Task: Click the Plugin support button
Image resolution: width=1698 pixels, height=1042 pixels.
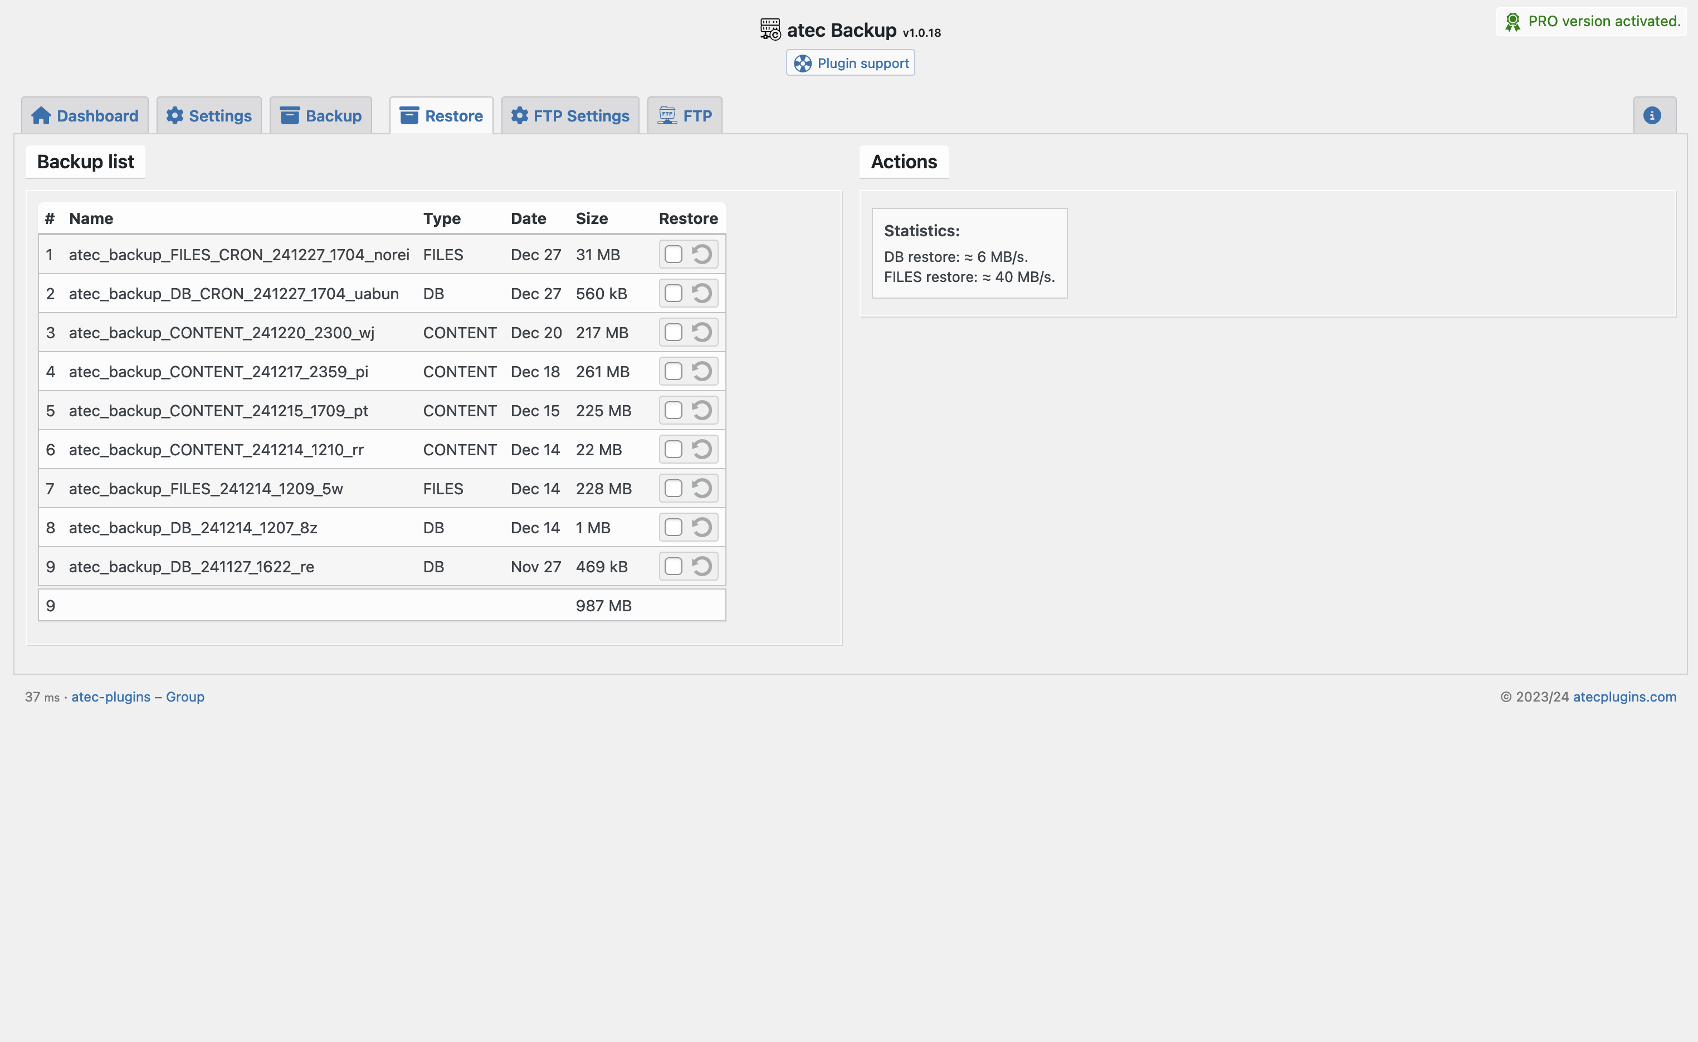Action: click(850, 63)
